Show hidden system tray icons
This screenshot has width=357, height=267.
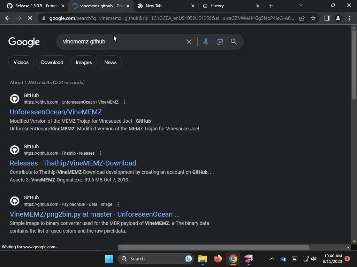click(x=272, y=259)
